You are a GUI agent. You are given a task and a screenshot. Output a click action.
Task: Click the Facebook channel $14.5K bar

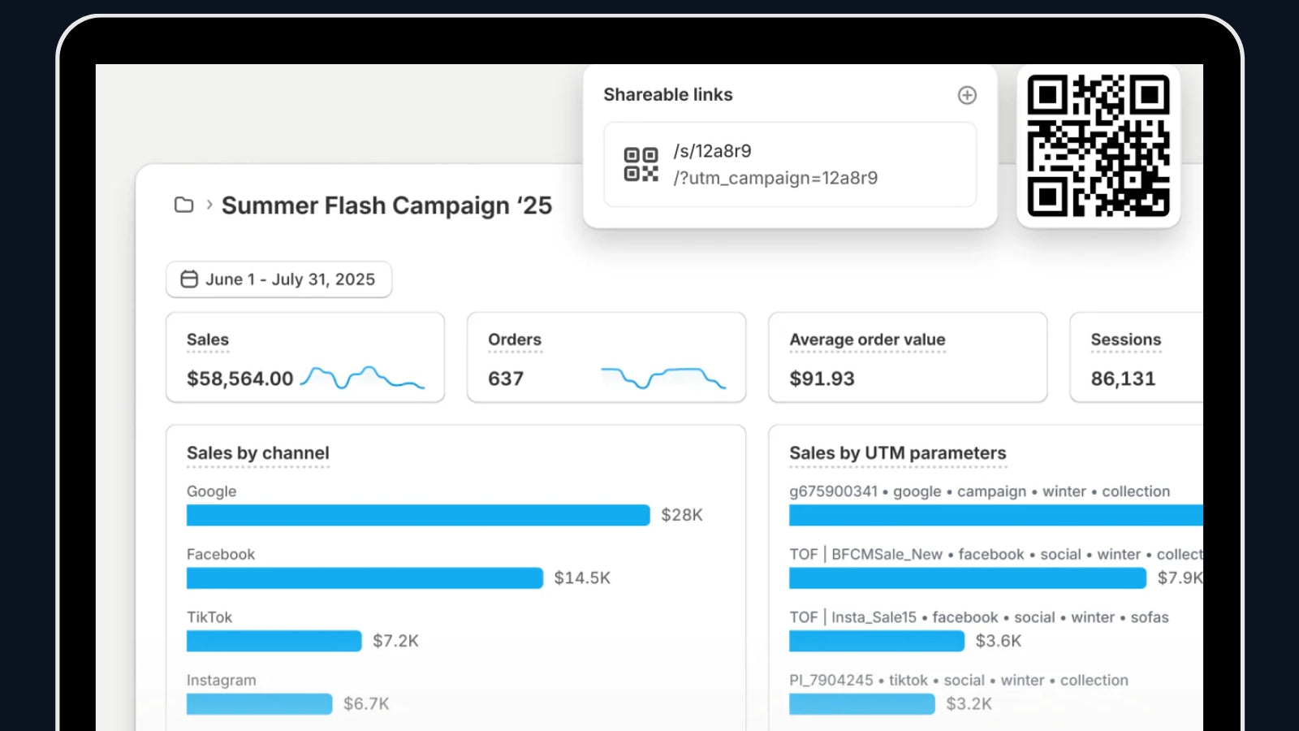click(364, 577)
